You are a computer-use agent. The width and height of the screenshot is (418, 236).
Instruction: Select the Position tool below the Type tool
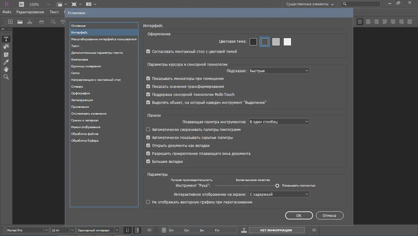point(6,46)
